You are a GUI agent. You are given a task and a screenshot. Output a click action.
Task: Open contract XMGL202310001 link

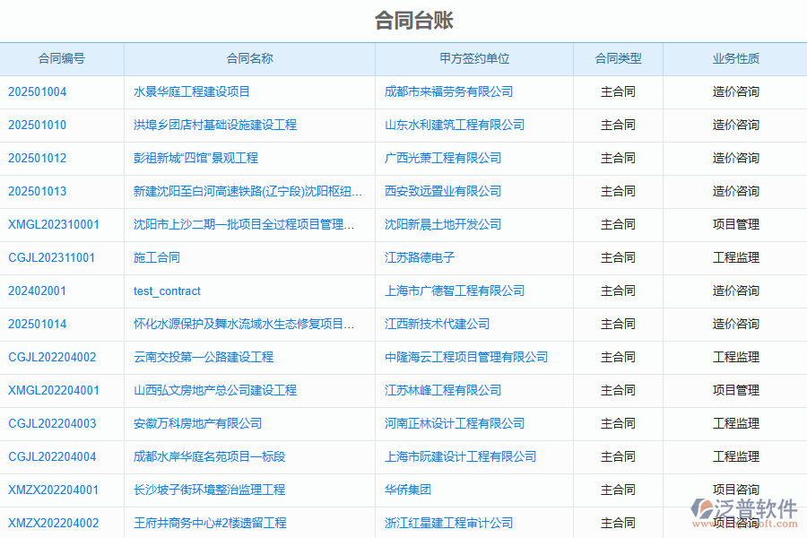pyautogui.click(x=54, y=224)
